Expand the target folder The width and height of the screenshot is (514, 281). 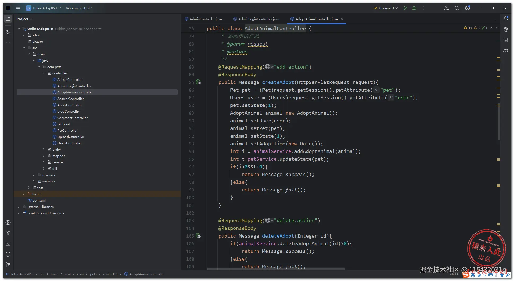[x=24, y=194]
